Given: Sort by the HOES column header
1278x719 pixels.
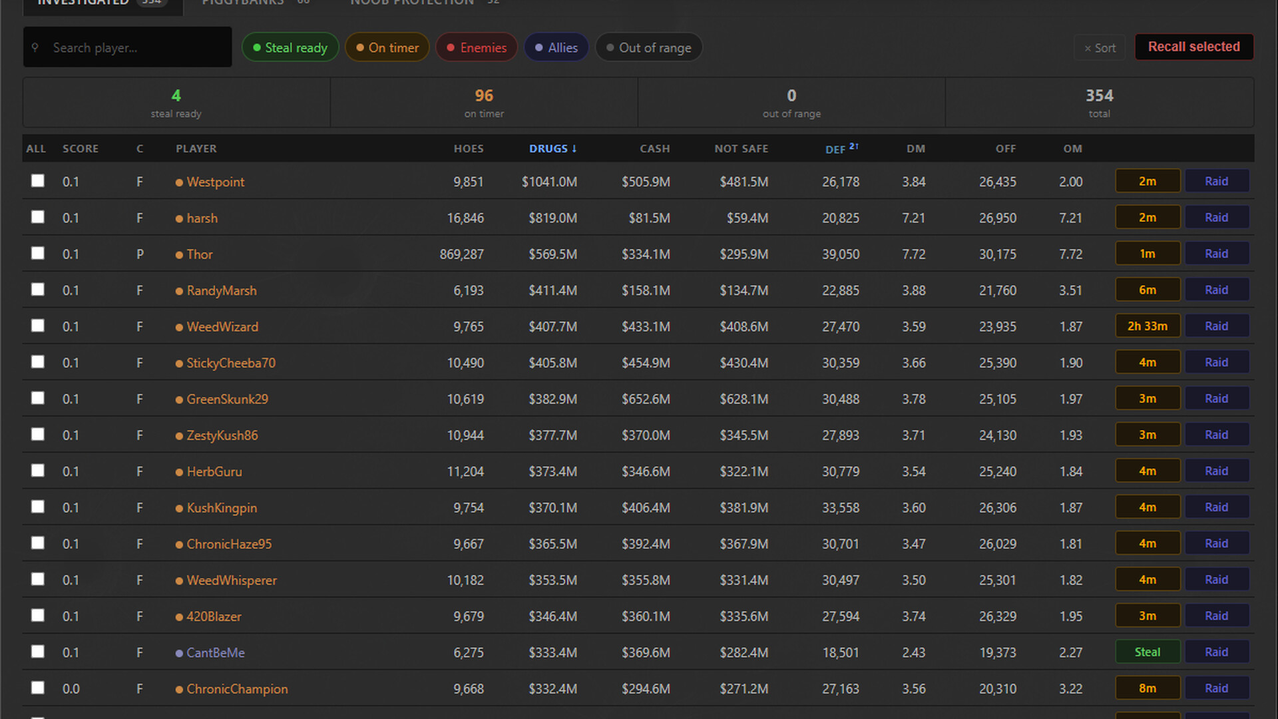Looking at the screenshot, I should coord(469,148).
